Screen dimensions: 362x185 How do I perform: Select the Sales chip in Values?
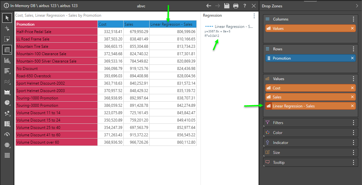(308, 97)
